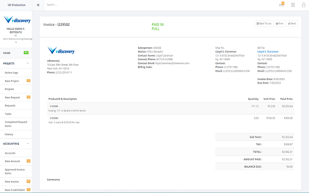The height and width of the screenshot is (193, 309).
Task: Open the notifications megaphone icon
Action: [x=282, y=4]
